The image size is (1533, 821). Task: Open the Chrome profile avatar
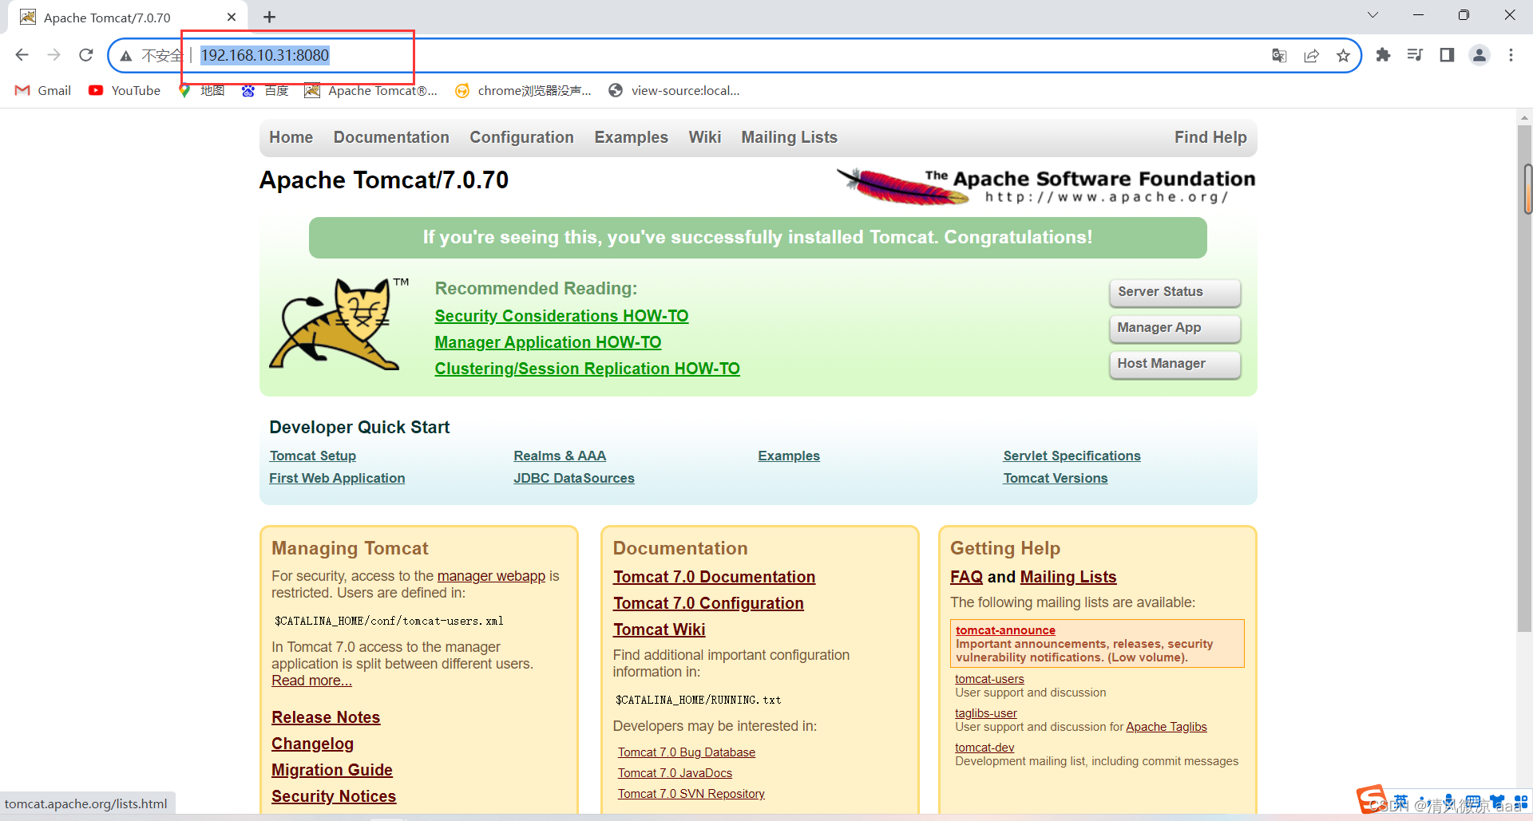coord(1480,55)
